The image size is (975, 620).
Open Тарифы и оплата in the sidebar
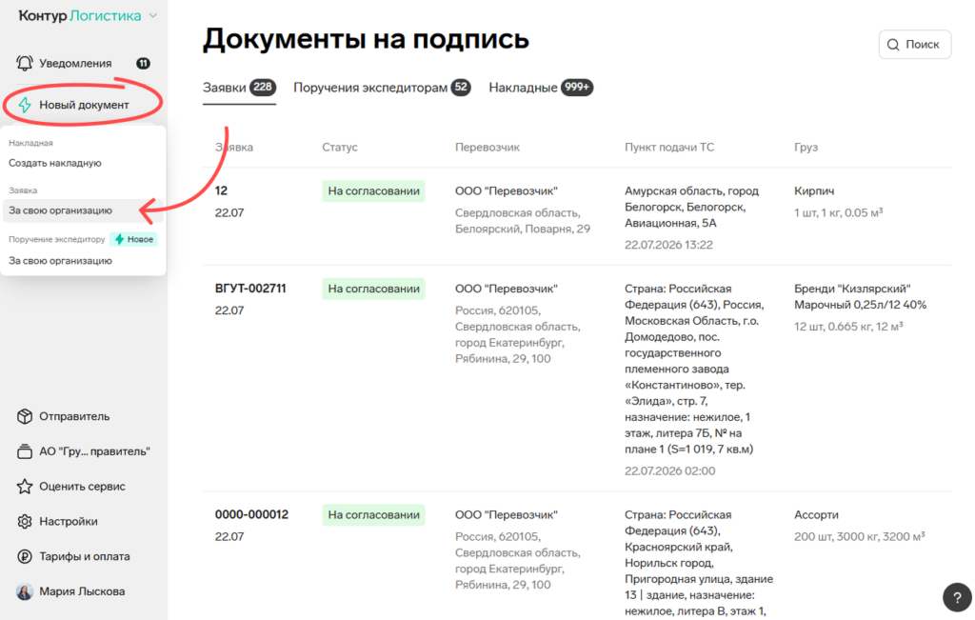[x=85, y=556]
